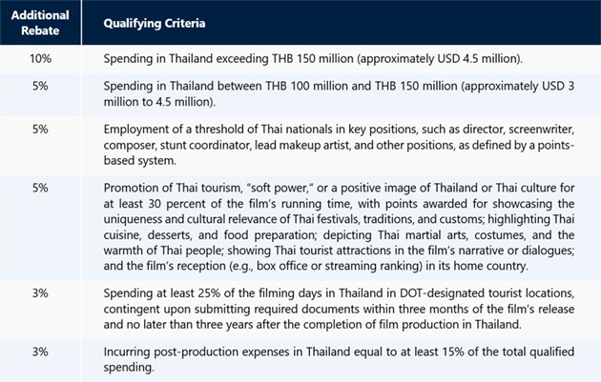Select the 10% rebate cell
Viewport: 601px width, 382px height.
pos(40,57)
